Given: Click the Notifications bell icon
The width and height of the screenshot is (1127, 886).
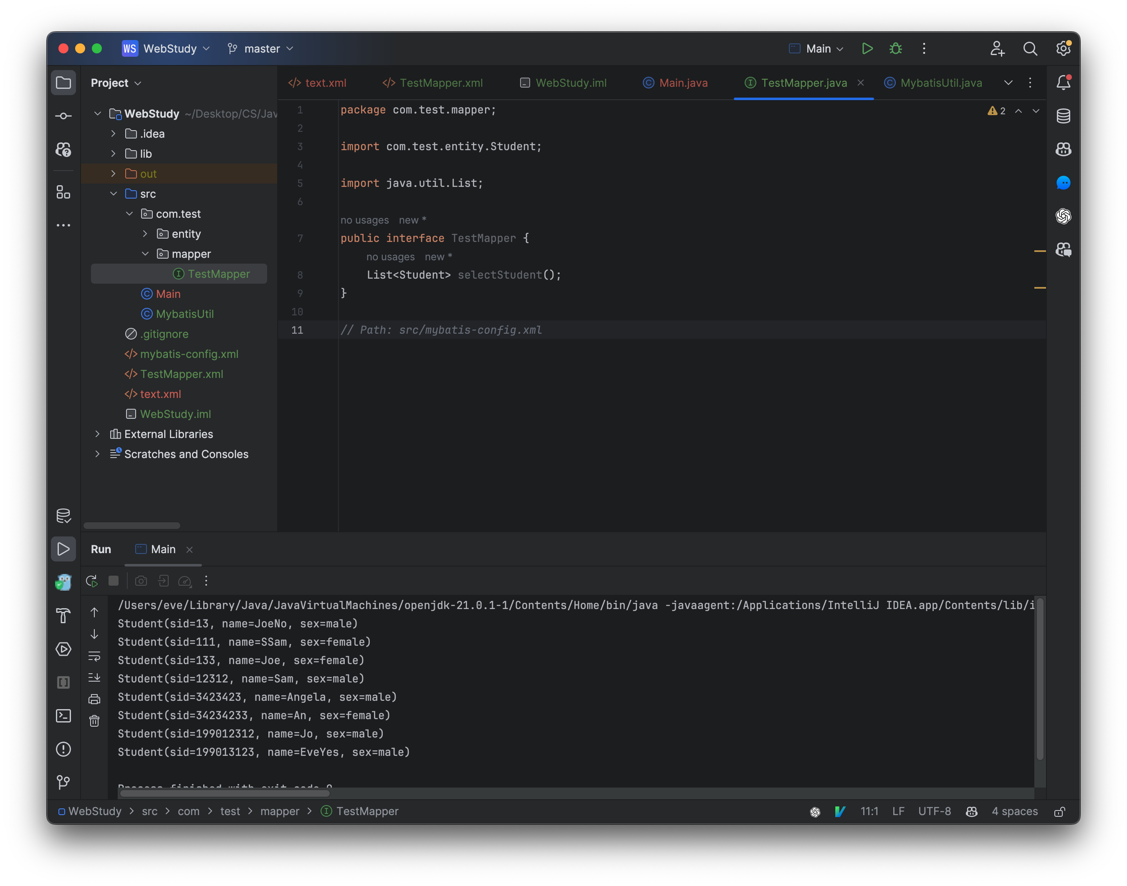Looking at the screenshot, I should (x=1063, y=82).
